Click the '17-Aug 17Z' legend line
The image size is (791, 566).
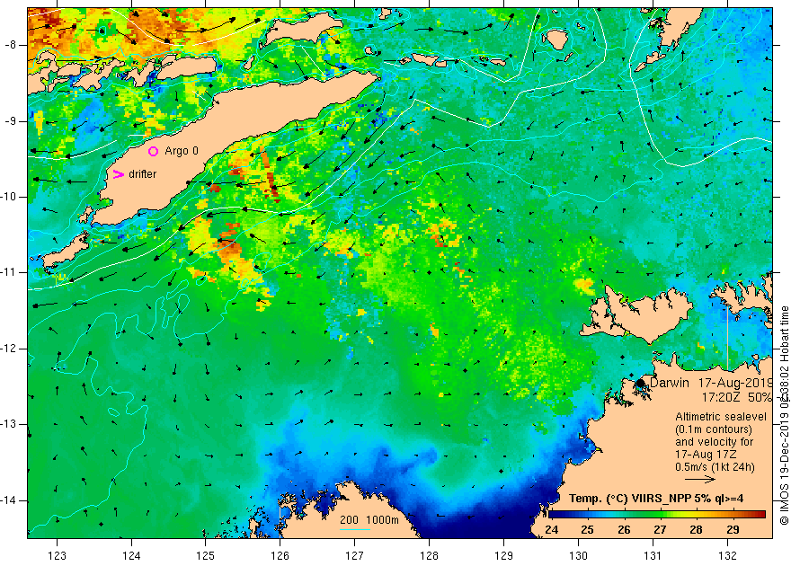(x=706, y=455)
